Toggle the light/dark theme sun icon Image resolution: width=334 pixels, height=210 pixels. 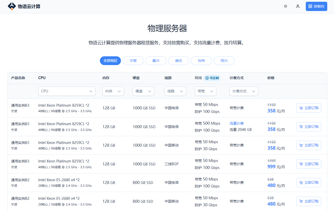[286, 6]
